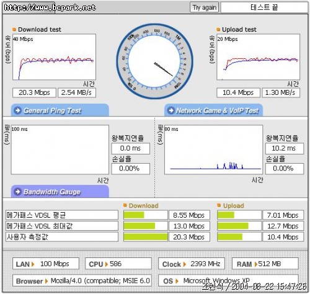Click the 10.2 ms round-trip delay field

point(285,148)
